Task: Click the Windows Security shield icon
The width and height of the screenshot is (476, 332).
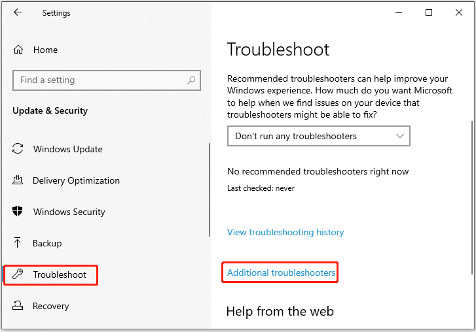Action: click(18, 211)
